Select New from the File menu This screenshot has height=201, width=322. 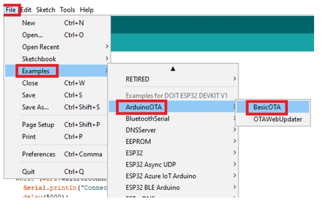[x=29, y=23]
